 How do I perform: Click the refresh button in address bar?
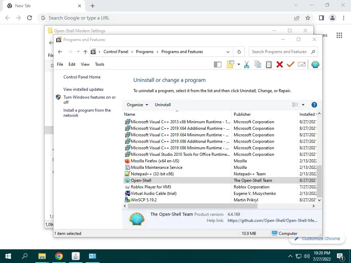click(x=239, y=52)
